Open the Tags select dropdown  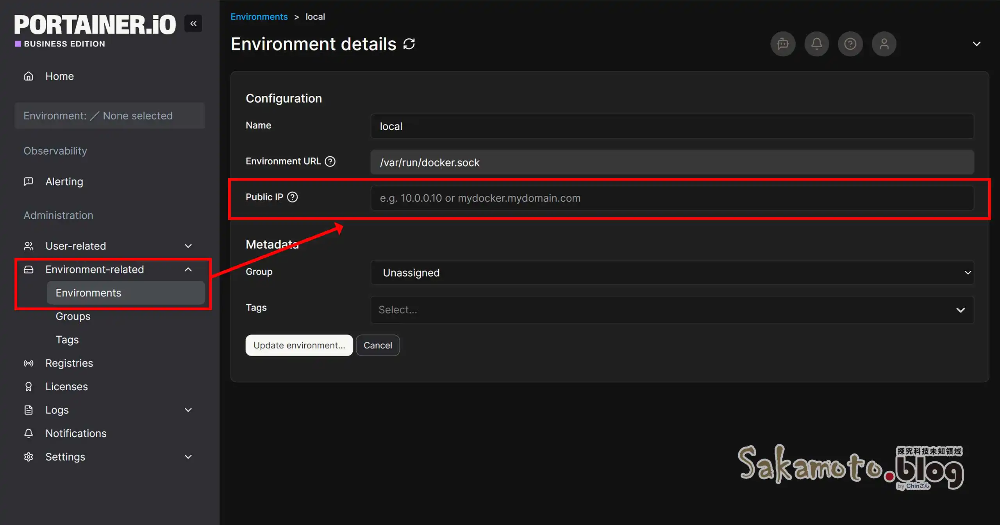(x=672, y=310)
